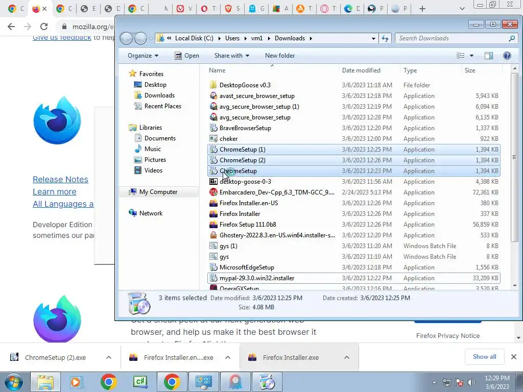
Task: Click the volume icon in system tray
Action: [x=471, y=382]
